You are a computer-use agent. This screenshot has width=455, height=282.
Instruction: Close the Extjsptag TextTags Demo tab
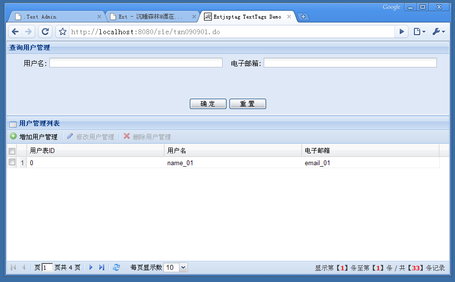pyautogui.click(x=289, y=17)
